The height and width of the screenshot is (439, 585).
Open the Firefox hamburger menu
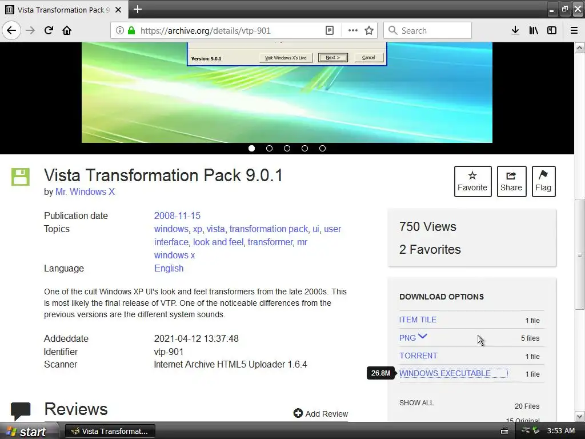coord(574,30)
